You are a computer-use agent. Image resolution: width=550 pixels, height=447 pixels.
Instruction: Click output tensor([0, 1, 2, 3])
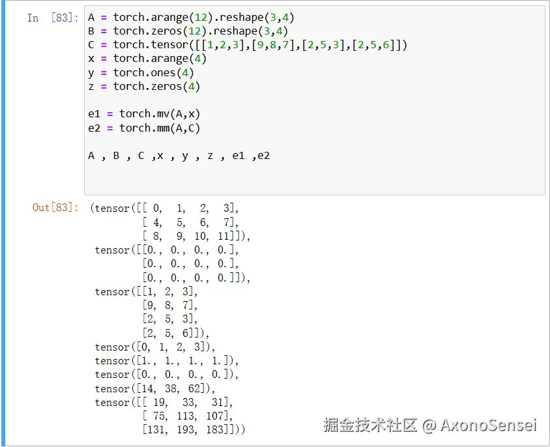point(155,347)
